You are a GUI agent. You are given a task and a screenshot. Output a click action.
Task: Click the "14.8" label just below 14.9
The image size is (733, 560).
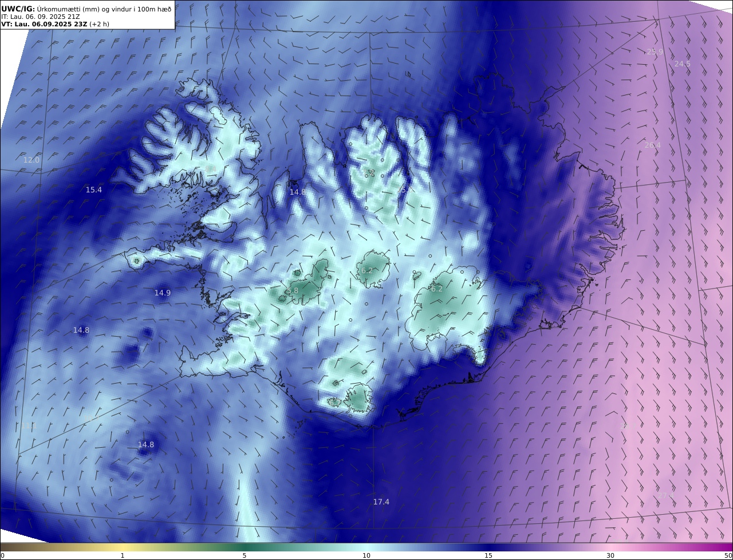pyautogui.click(x=81, y=330)
